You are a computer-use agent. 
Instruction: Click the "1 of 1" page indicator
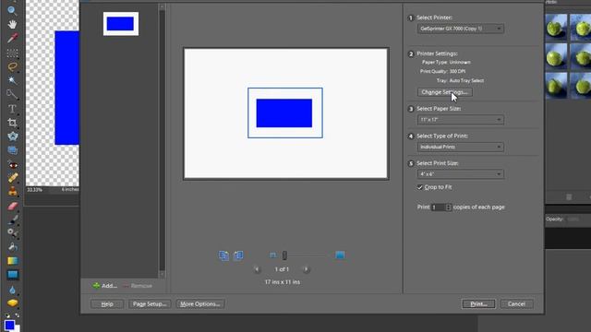pyautogui.click(x=282, y=269)
